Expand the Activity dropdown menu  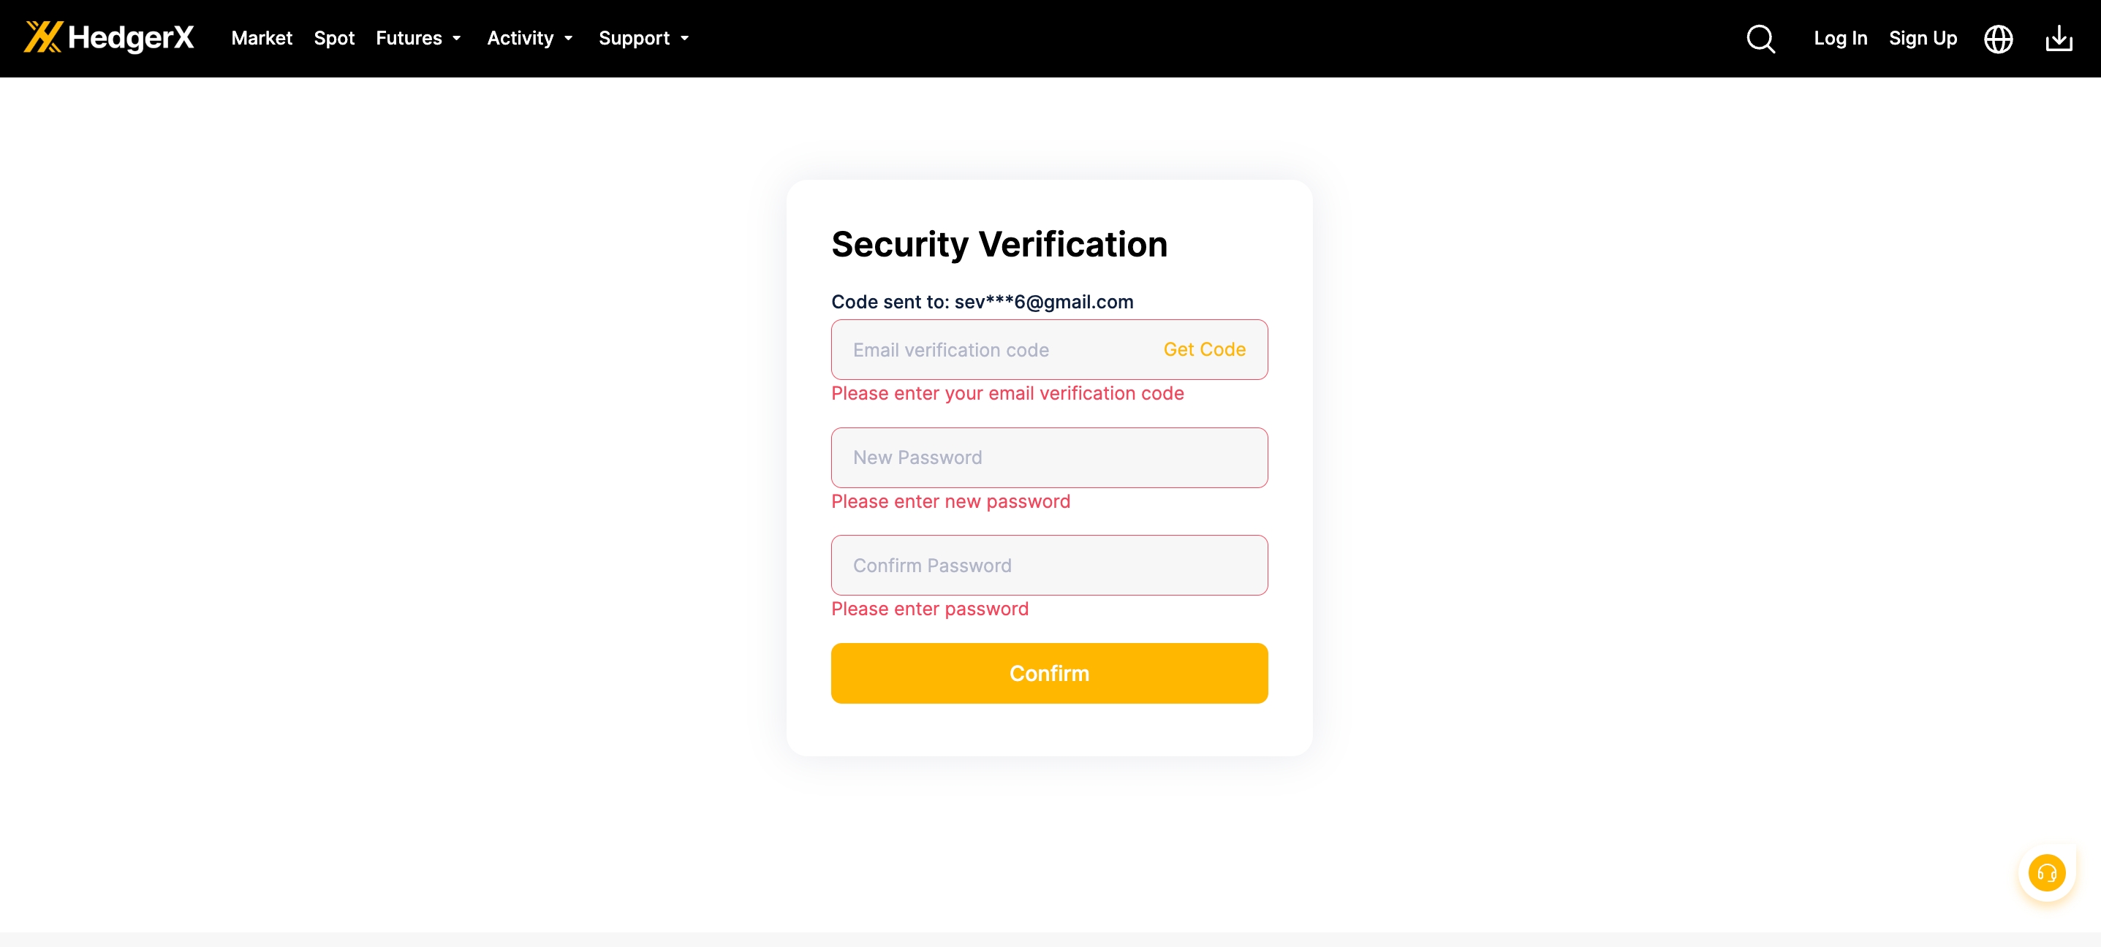click(x=529, y=38)
